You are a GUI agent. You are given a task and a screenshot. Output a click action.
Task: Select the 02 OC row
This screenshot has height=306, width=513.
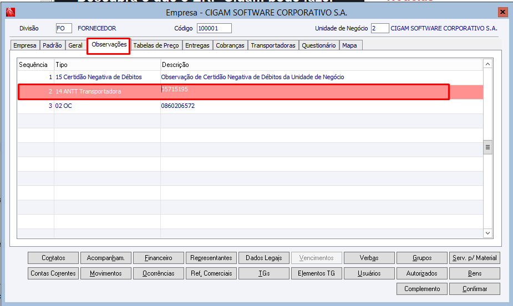click(251, 106)
